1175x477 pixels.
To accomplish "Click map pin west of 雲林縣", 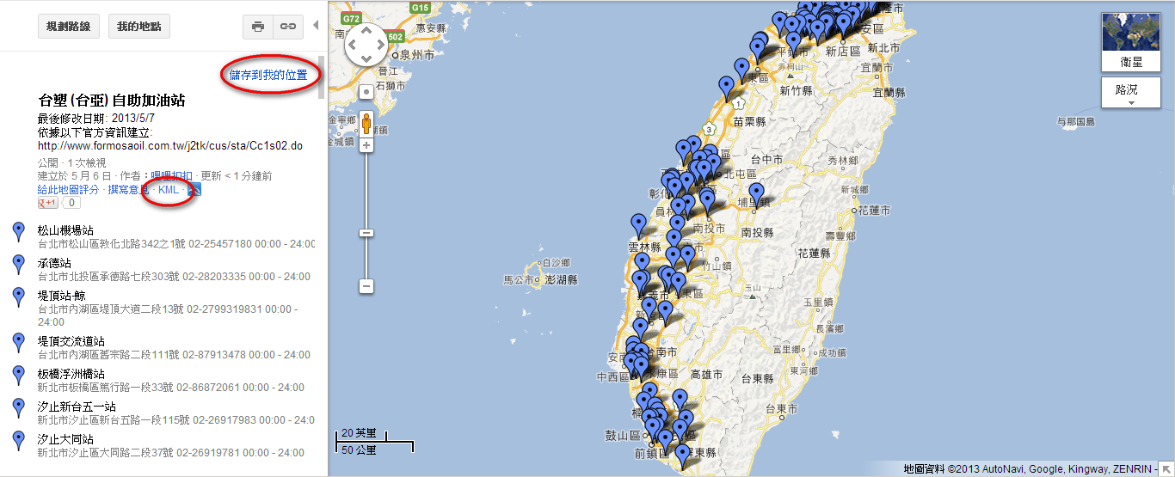I will 638,225.
